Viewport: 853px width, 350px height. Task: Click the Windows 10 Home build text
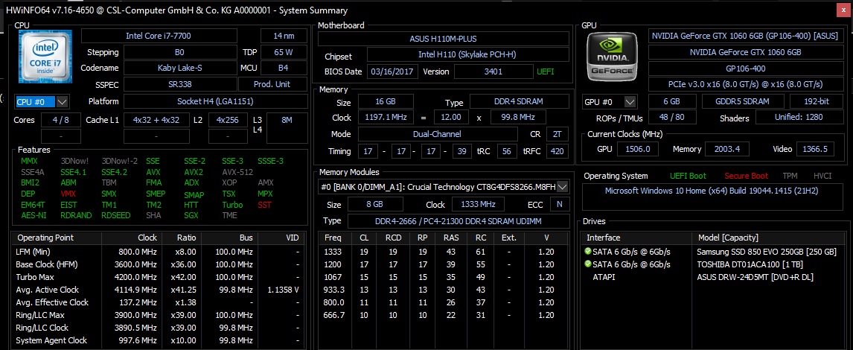coord(712,191)
